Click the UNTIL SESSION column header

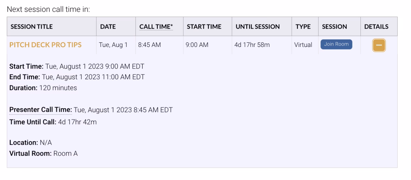257,27
